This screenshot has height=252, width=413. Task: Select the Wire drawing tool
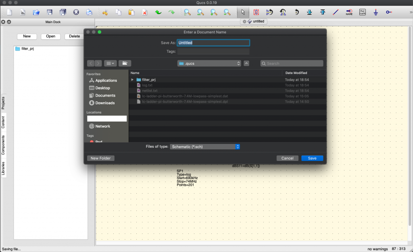[336, 12]
